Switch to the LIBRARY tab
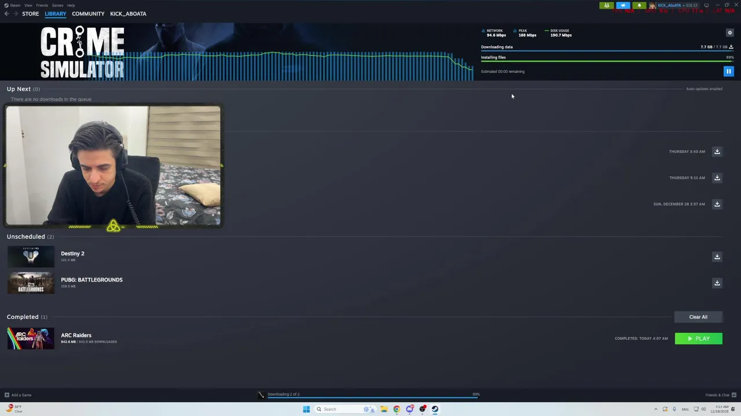The image size is (741, 416). point(56,14)
